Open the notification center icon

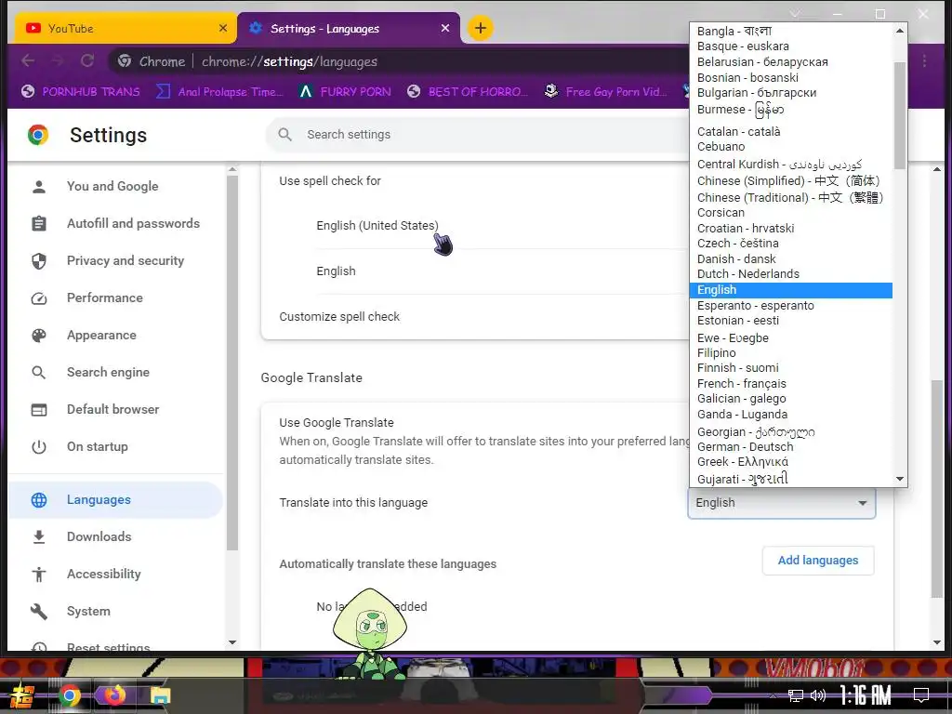pos(921,694)
